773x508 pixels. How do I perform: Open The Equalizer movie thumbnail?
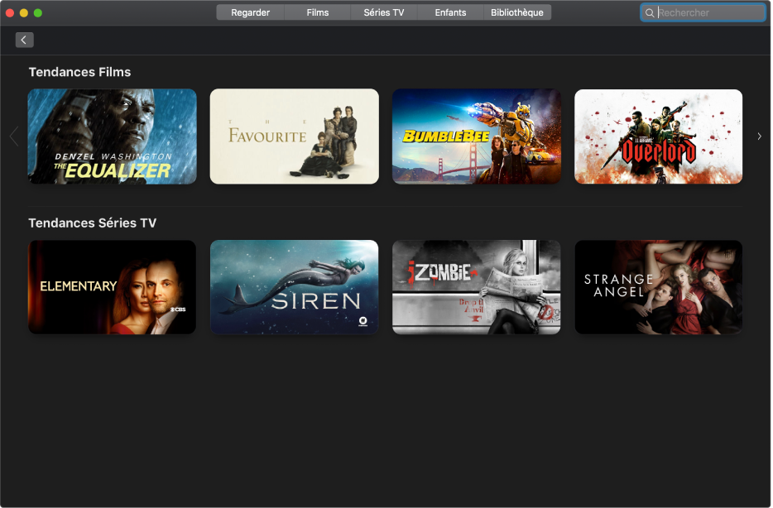(x=112, y=137)
